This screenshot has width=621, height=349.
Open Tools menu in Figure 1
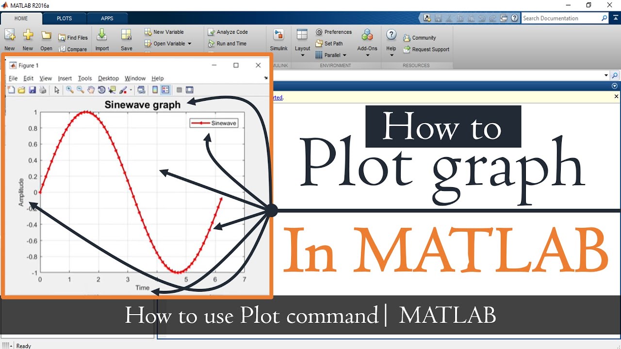tap(85, 78)
